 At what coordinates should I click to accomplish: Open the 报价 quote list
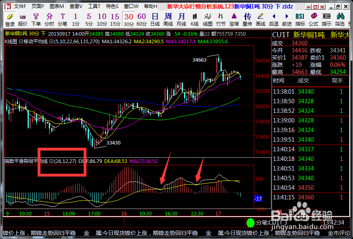point(23,20)
